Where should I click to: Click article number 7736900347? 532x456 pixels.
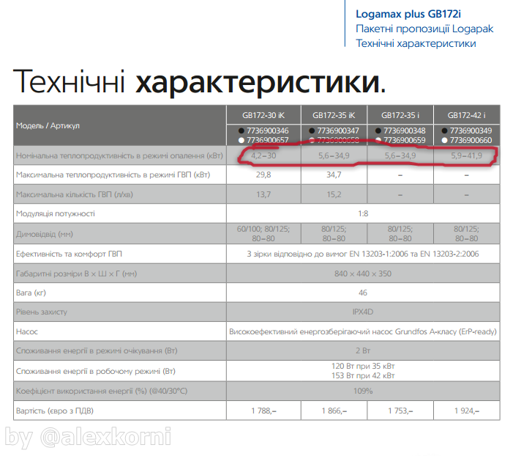click(x=338, y=130)
